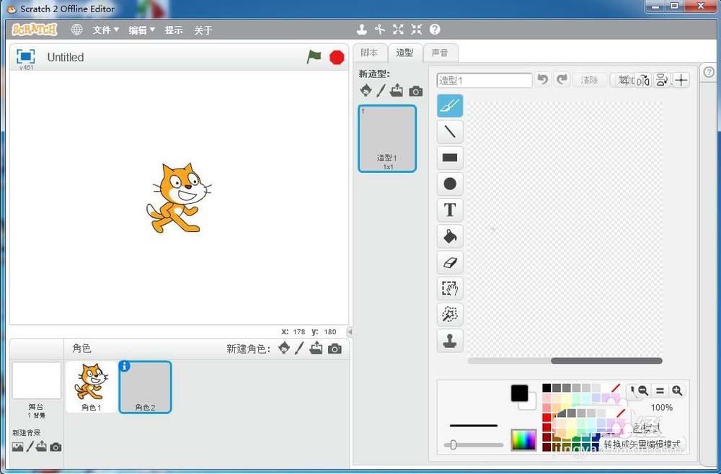The image size is (721, 474).
Task: Set the costume center crosshair
Action: coord(681,80)
